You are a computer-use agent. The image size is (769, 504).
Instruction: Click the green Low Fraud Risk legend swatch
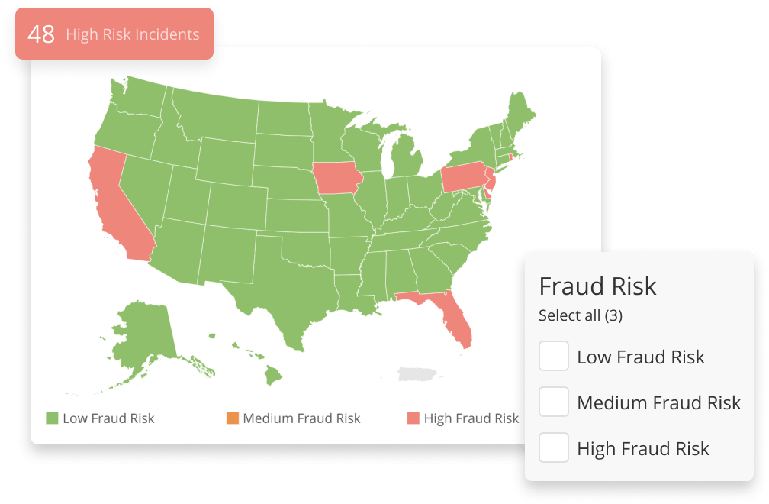[x=52, y=418]
